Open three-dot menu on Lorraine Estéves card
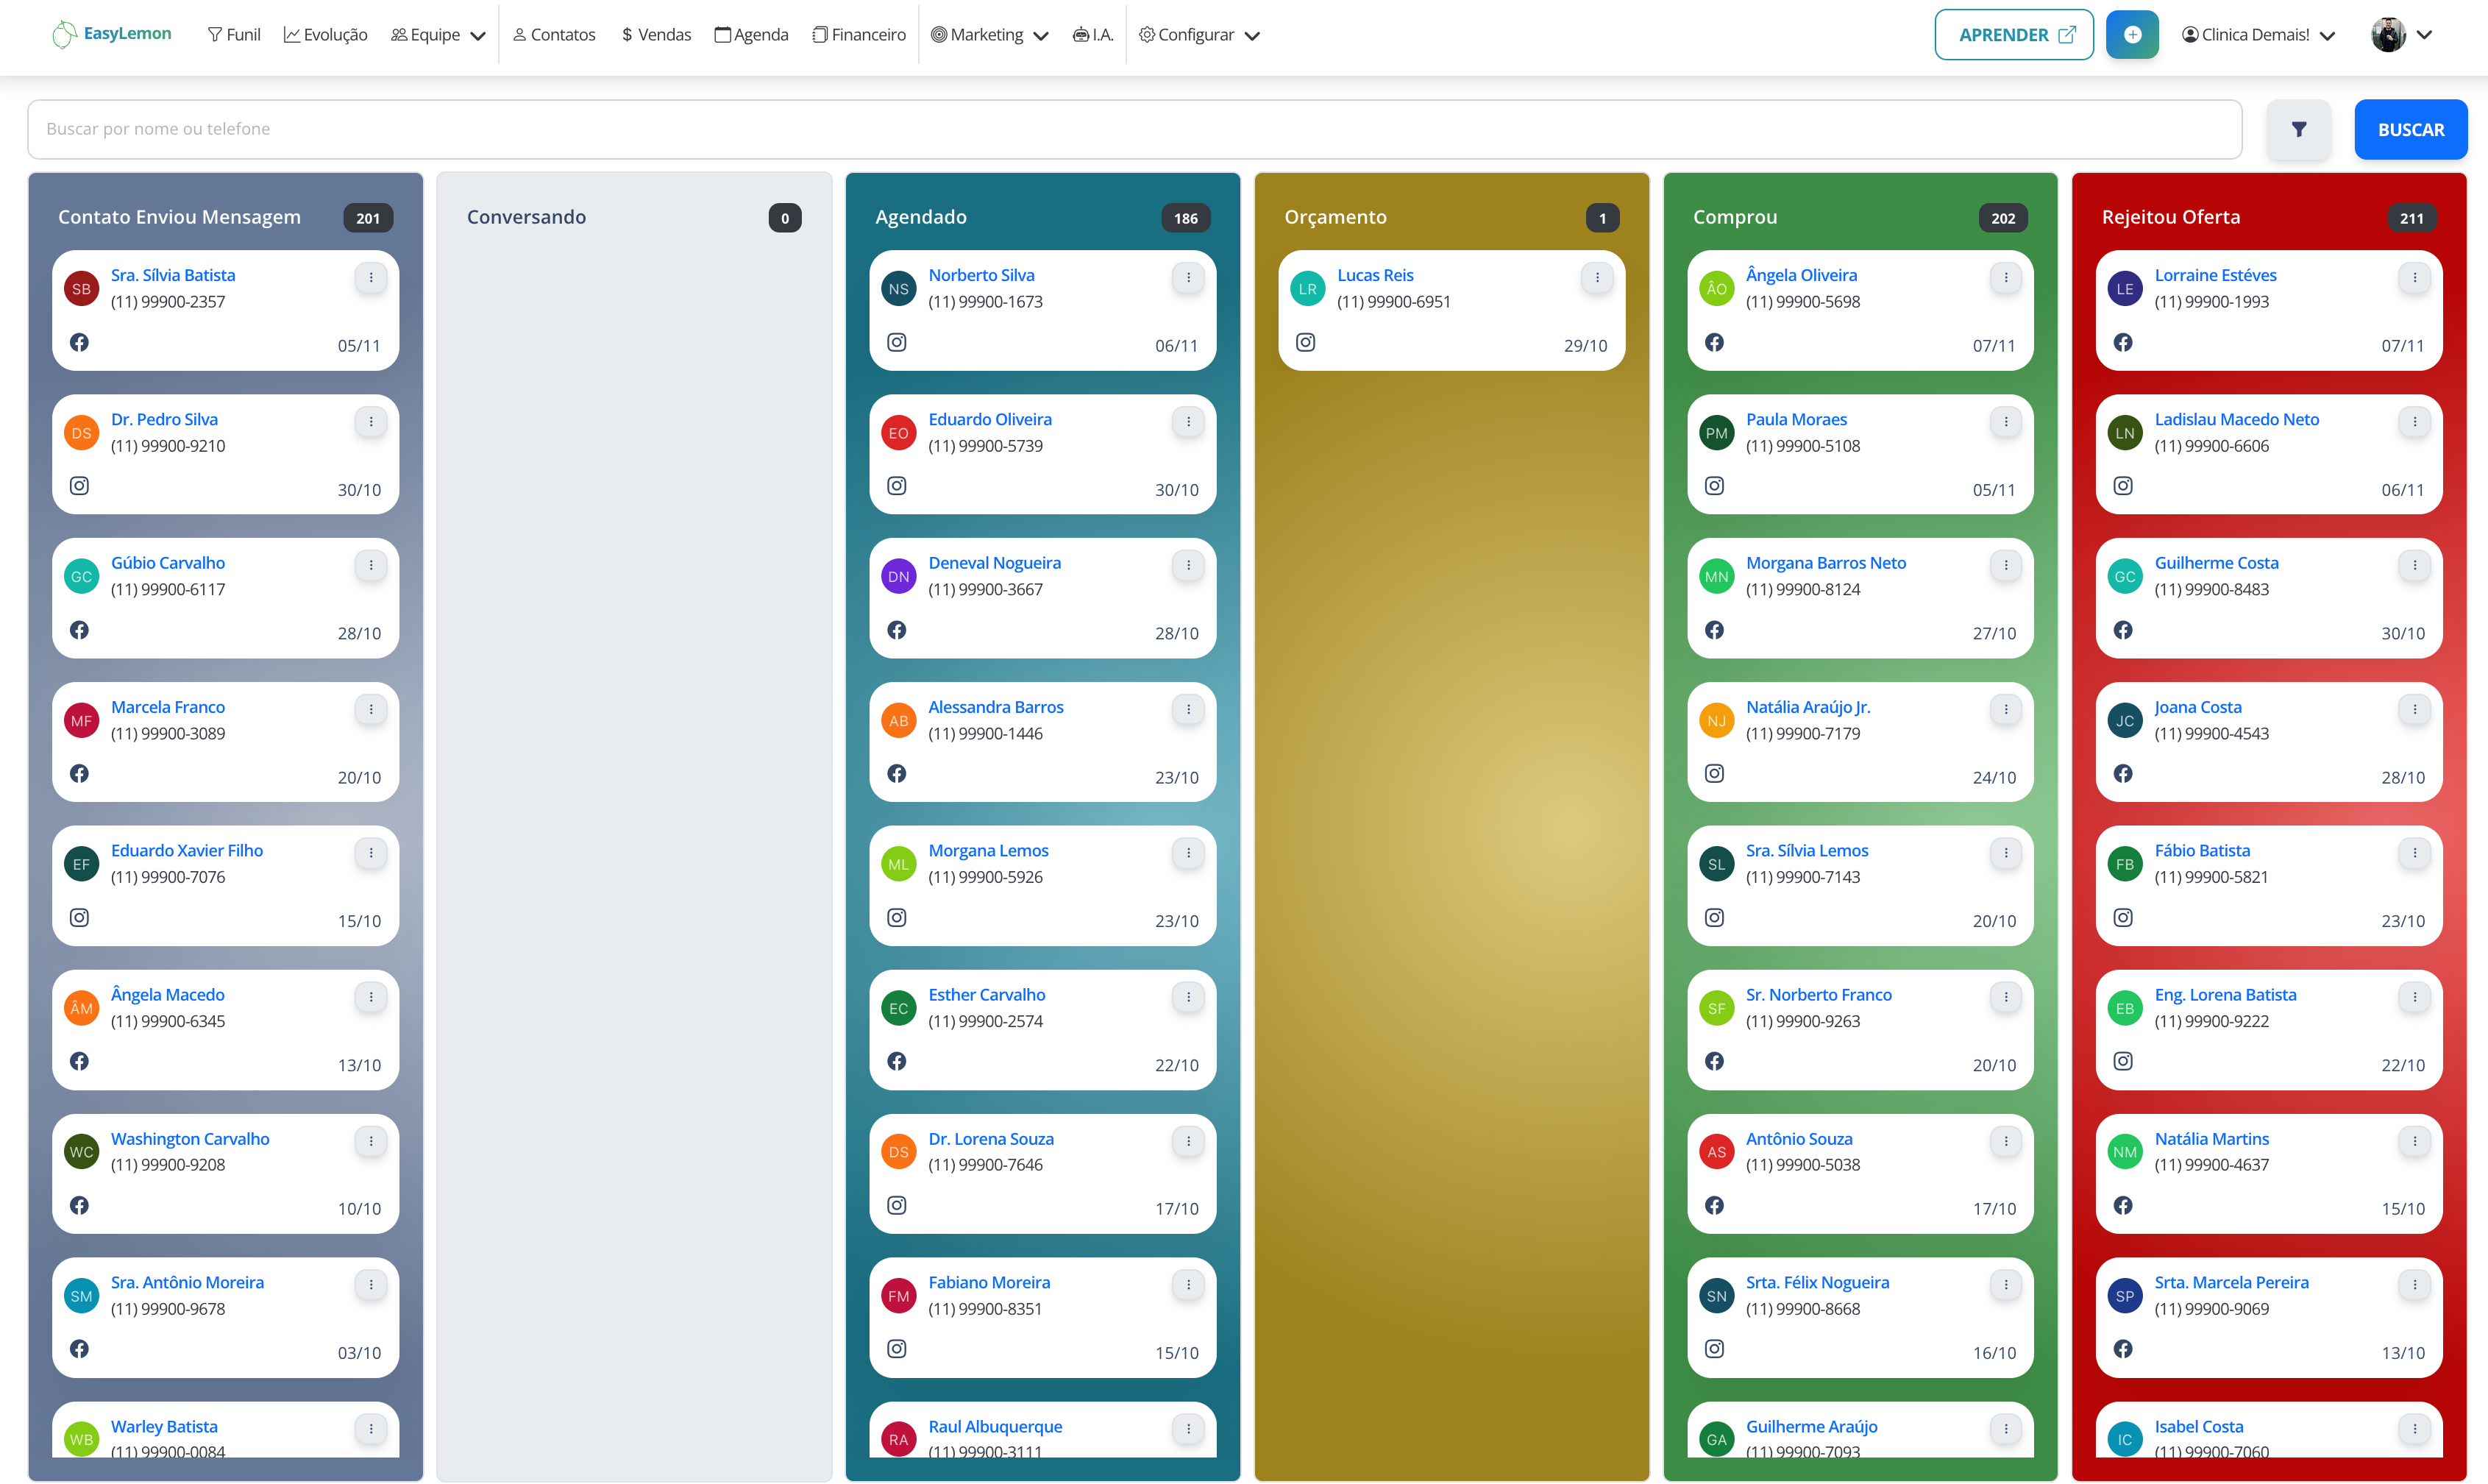The image size is (2488, 1484). (2414, 278)
